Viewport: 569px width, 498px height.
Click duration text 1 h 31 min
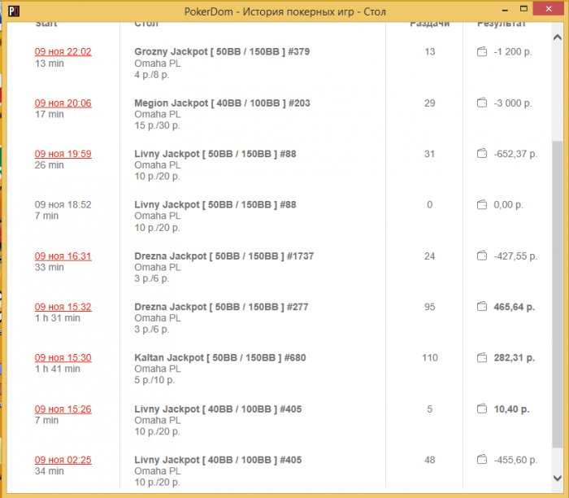[x=58, y=318]
